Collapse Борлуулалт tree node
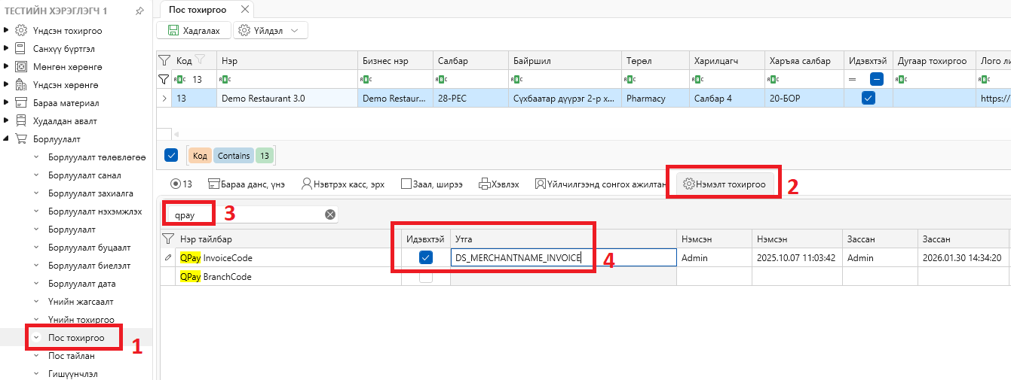This screenshot has height=380, width=1011. [7, 138]
